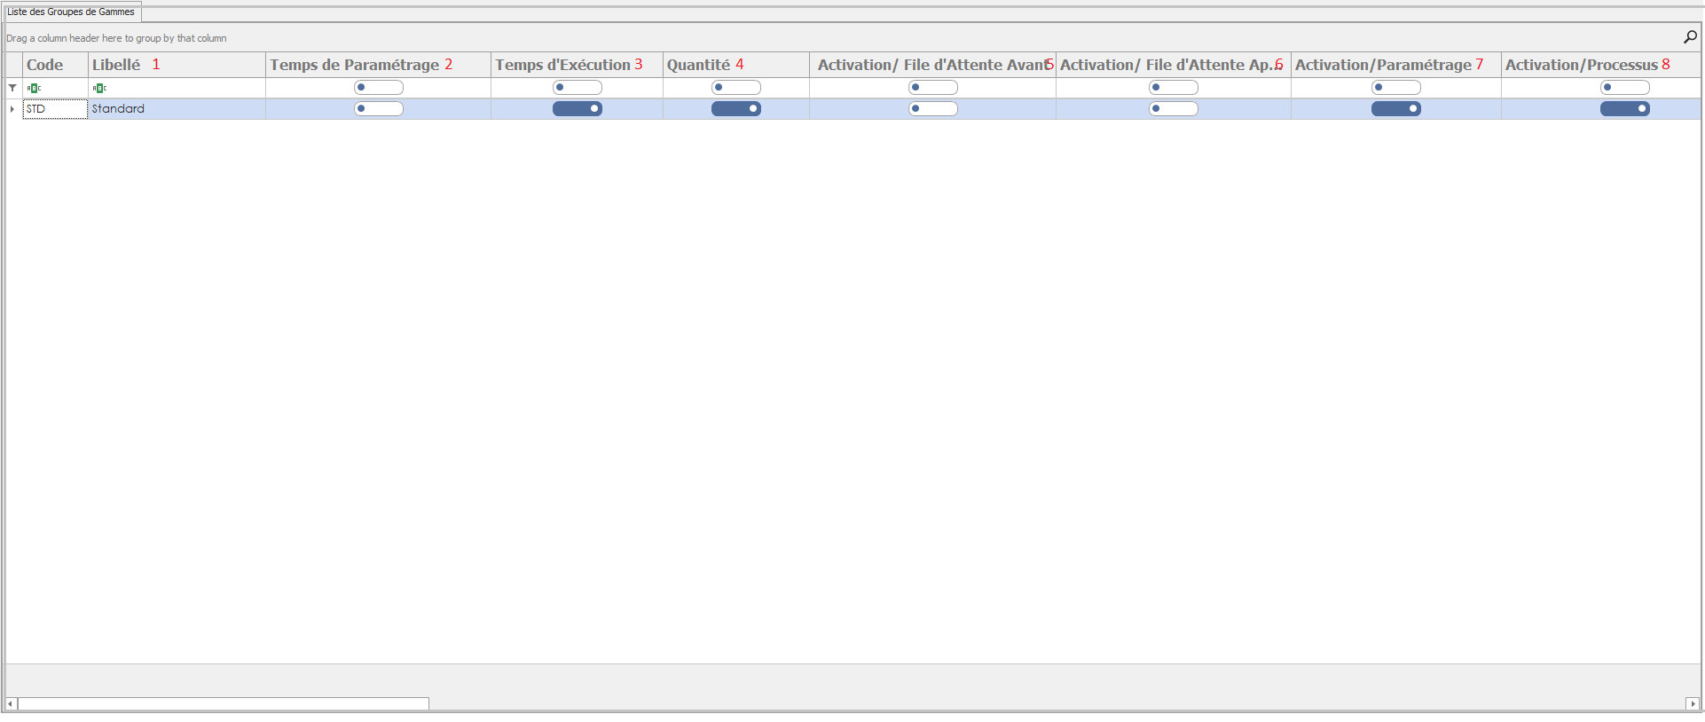Open the Liste des Groupes de Gammes tab
The width and height of the screenshot is (1705, 722).
pos(71,12)
